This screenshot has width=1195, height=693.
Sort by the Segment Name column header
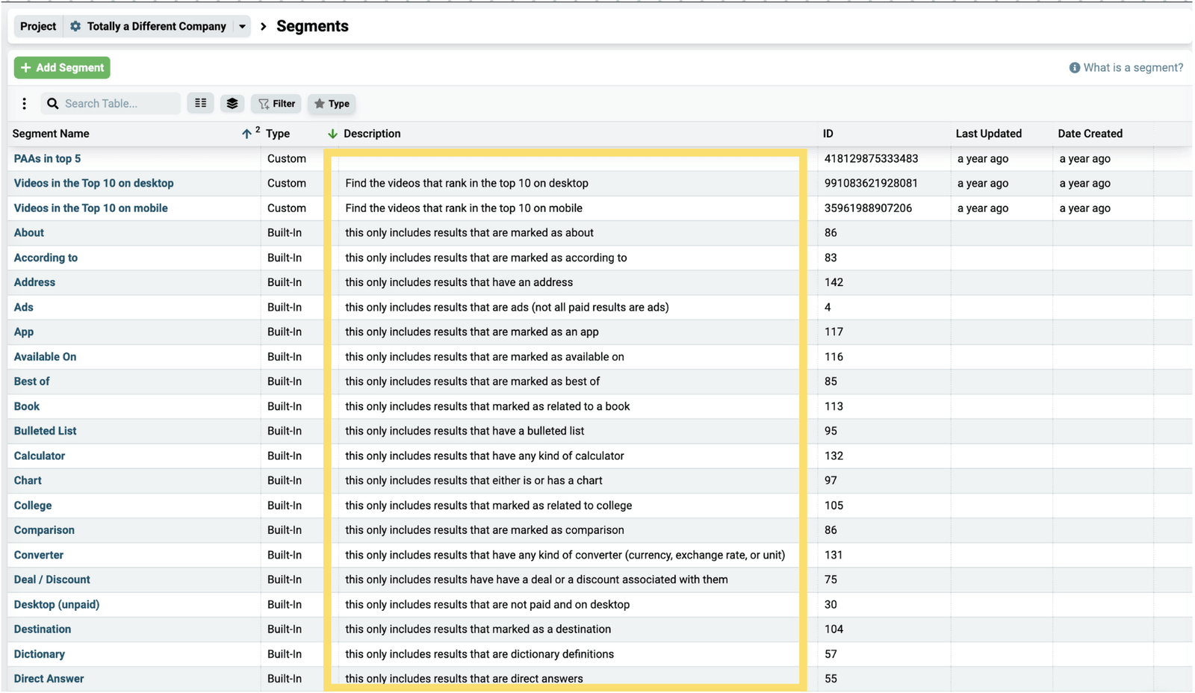51,134
